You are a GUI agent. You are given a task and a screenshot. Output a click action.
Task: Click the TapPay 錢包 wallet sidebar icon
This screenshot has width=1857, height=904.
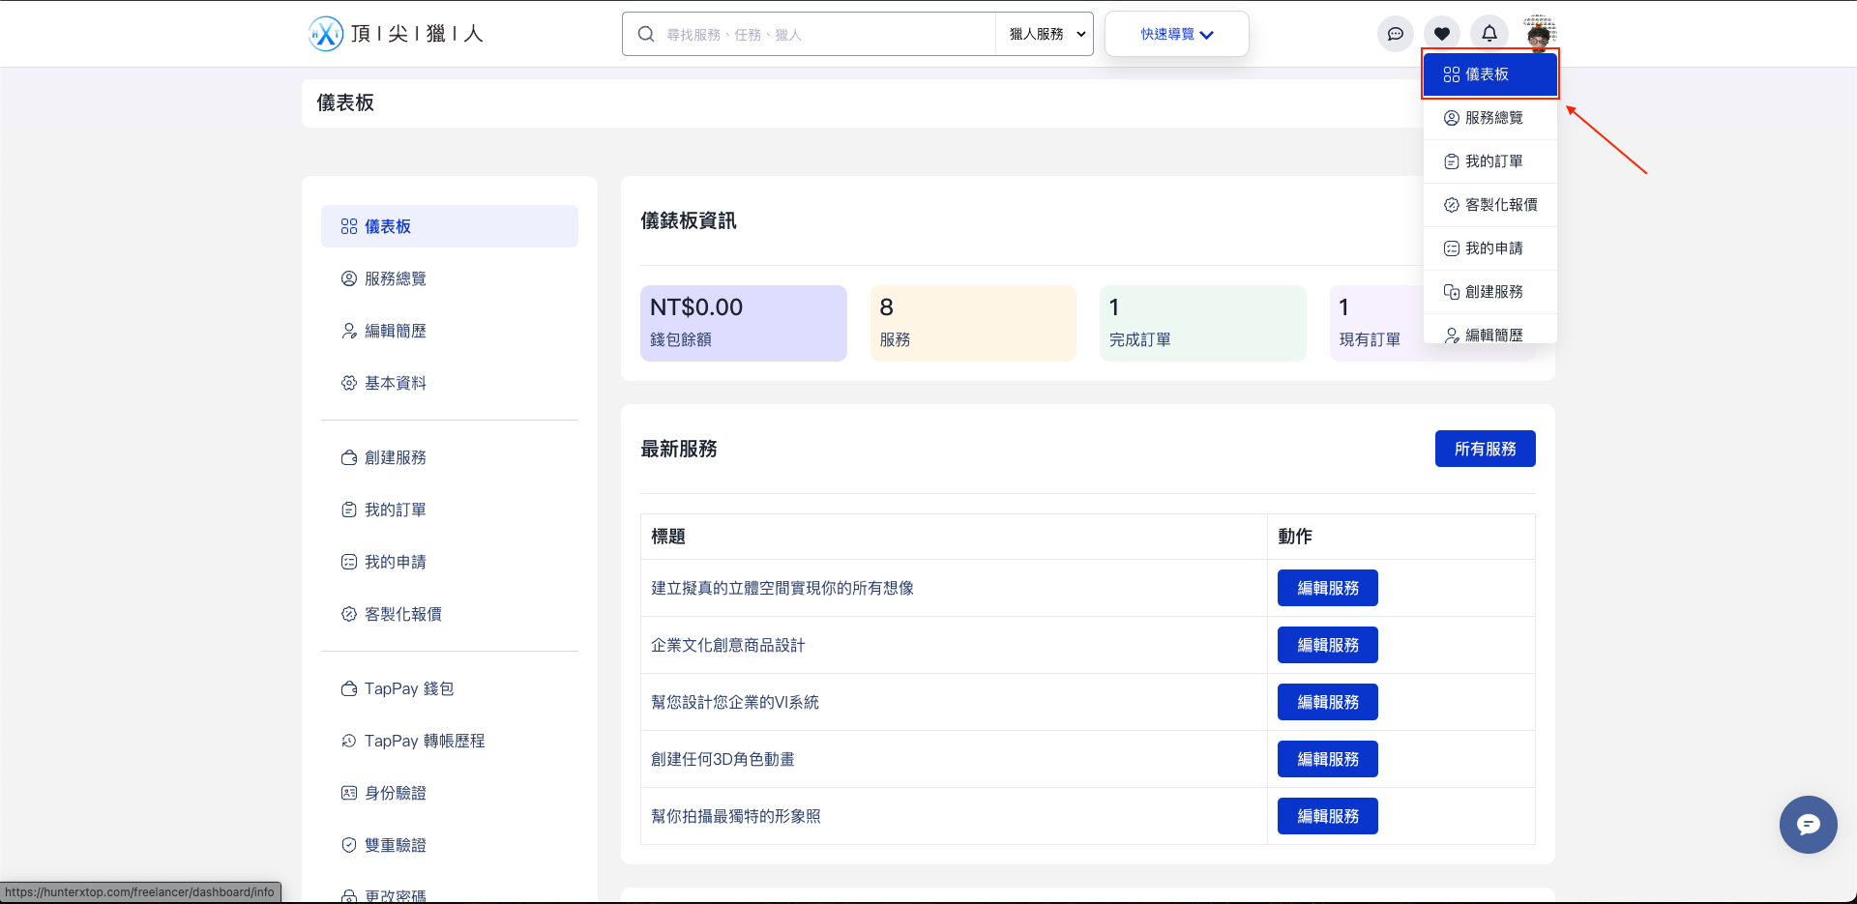point(349,688)
